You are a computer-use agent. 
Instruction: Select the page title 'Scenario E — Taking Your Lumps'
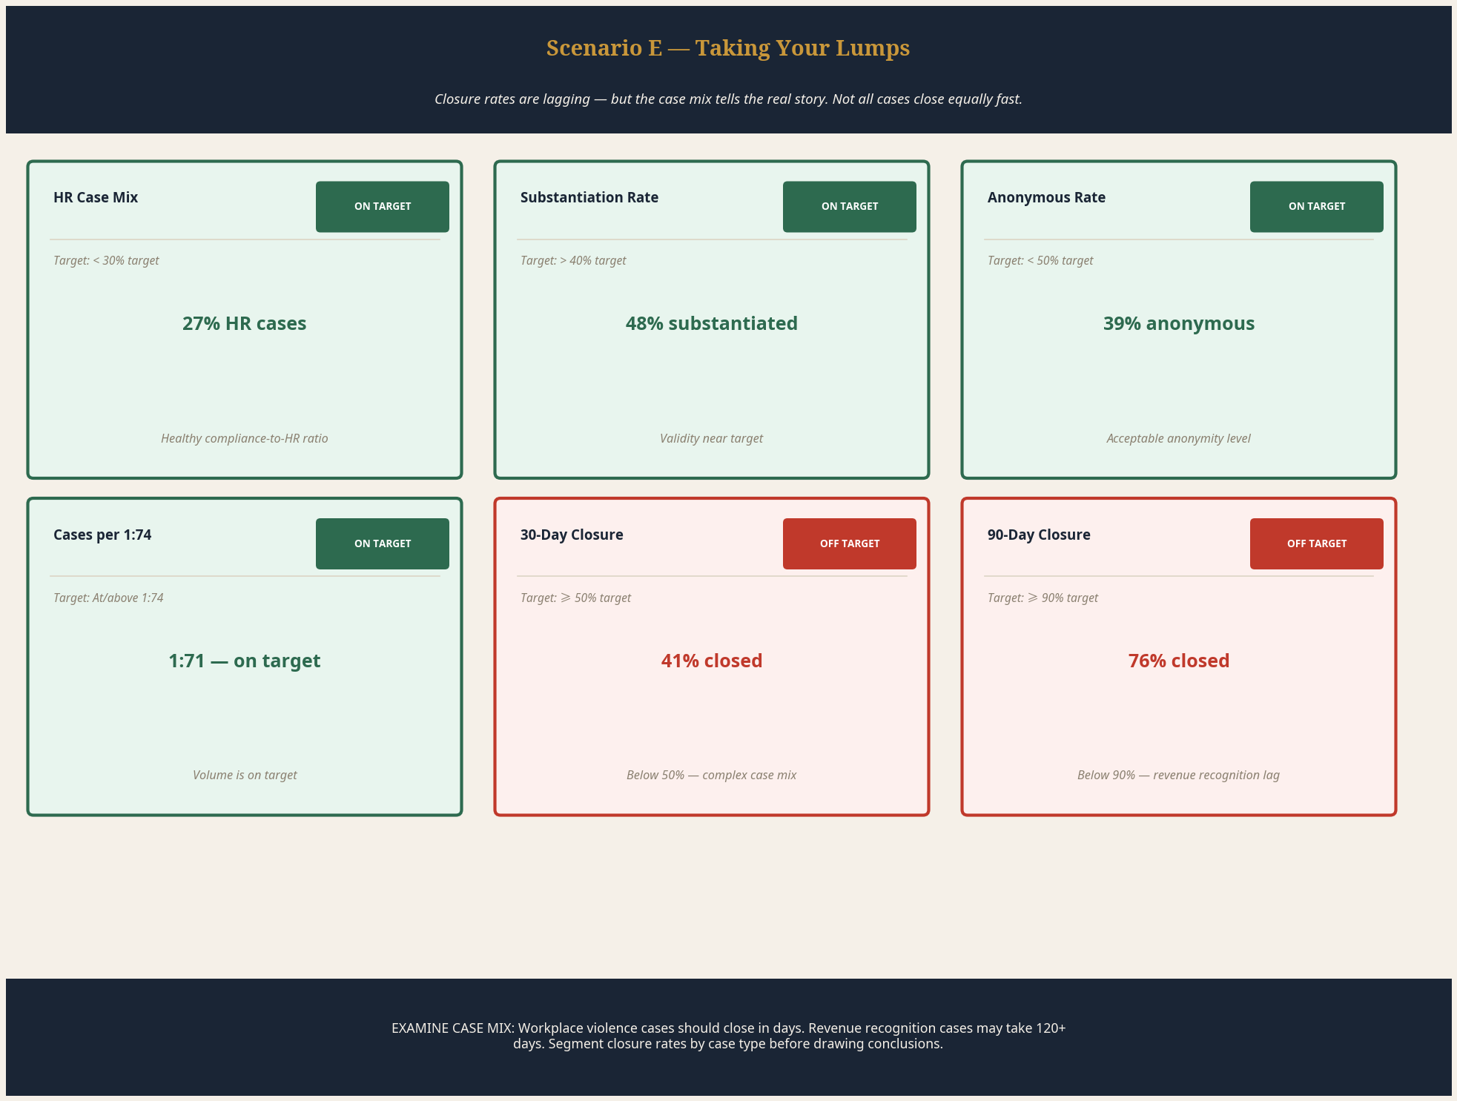[x=728, y=47]
